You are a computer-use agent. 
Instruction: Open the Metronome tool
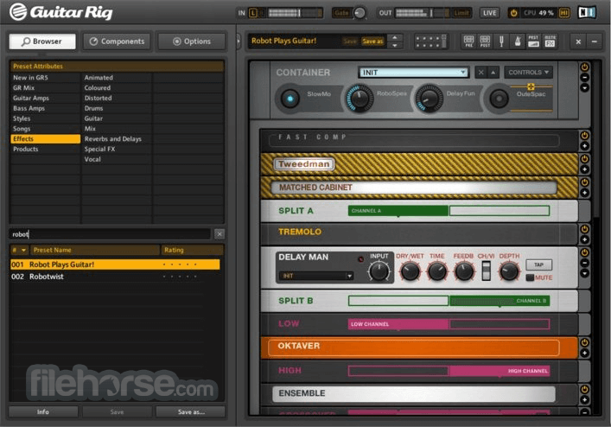518,41
